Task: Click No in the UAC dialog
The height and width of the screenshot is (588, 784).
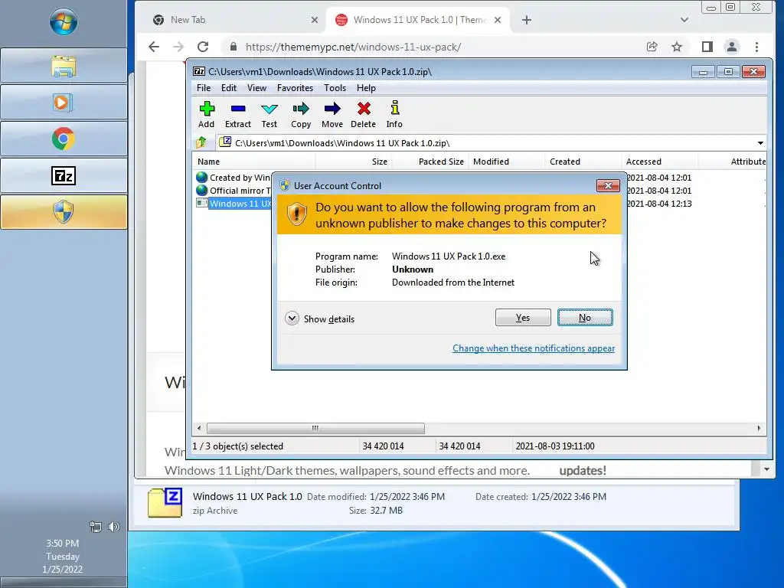Action: [x=585, y=318]
